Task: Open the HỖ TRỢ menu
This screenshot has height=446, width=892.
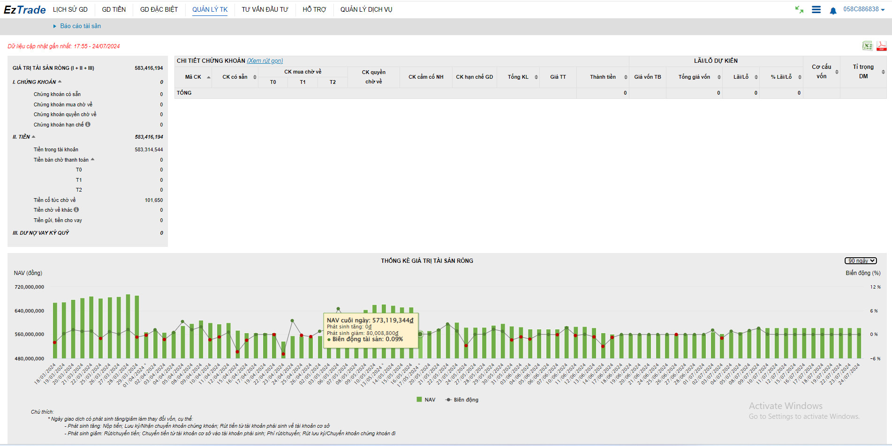Action: [314, 9]
